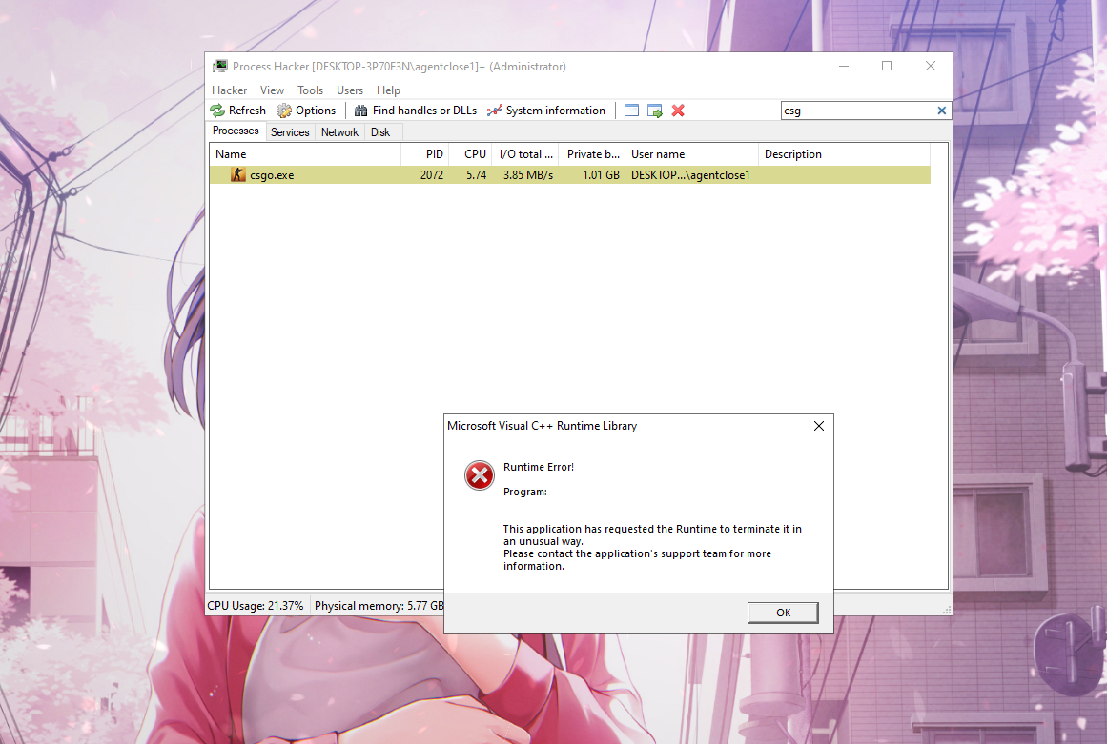Open Options via the gear icon
1107x744 pixels.
[284, 111]
